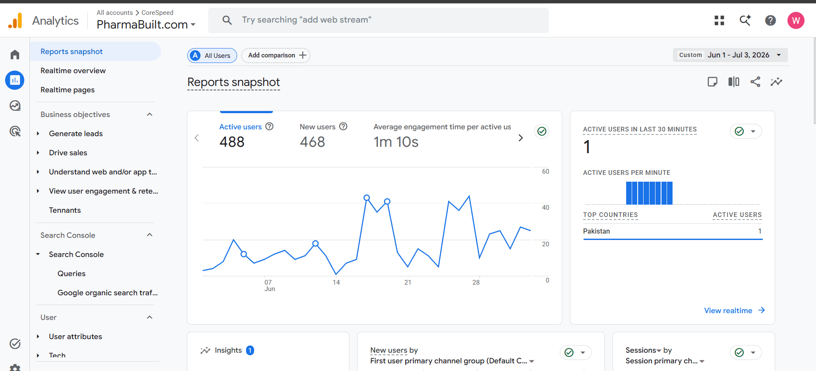The height and width of the screenshot is (371, 816).
Task: Open the First user primary channel group dropdown
Action: coord(452,361)
